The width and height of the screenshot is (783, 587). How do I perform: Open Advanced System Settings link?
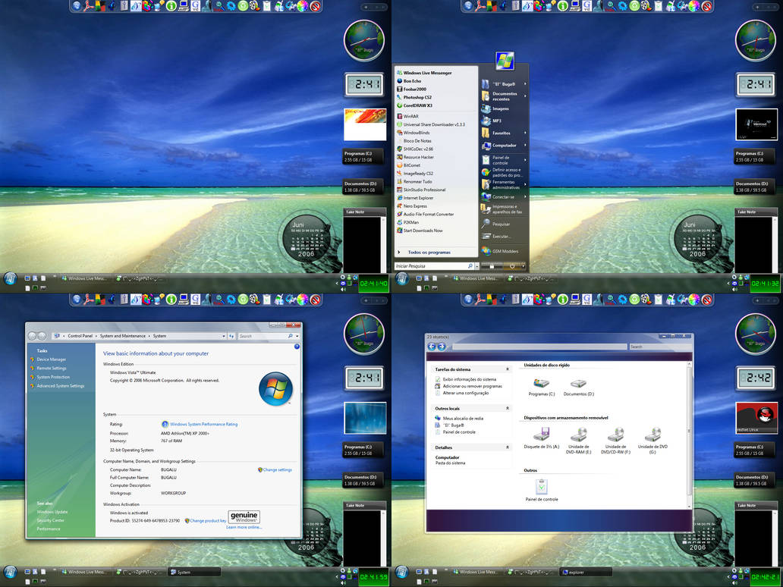pyautogui.click(x=61, y=386)
